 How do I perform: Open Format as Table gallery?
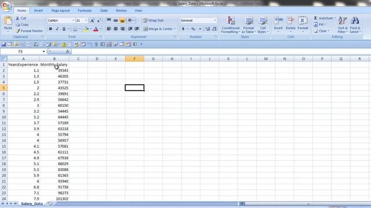pyautogui.click(x=249, y=25)
